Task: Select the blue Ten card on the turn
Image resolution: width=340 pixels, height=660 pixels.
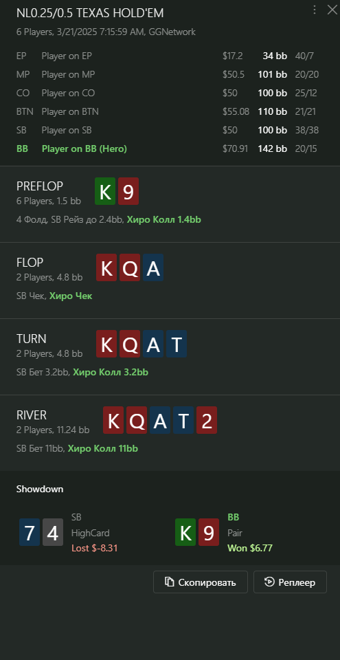Action: point(177,344)
